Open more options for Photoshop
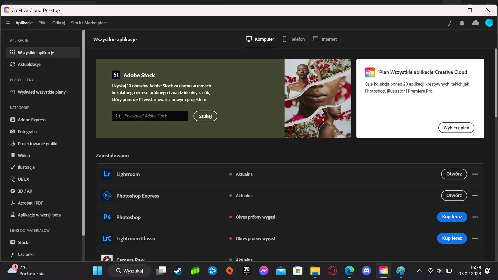 (475, 217)
